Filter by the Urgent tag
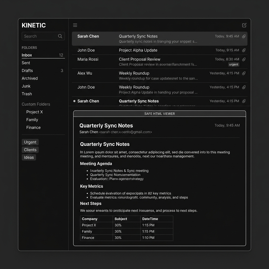 pos(30,142)
